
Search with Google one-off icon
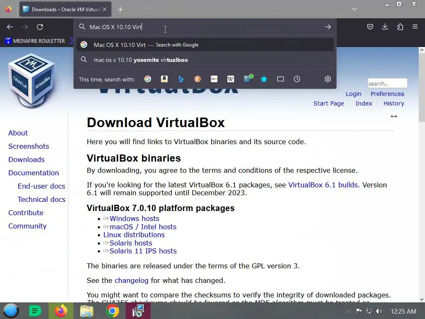[148, 79]
